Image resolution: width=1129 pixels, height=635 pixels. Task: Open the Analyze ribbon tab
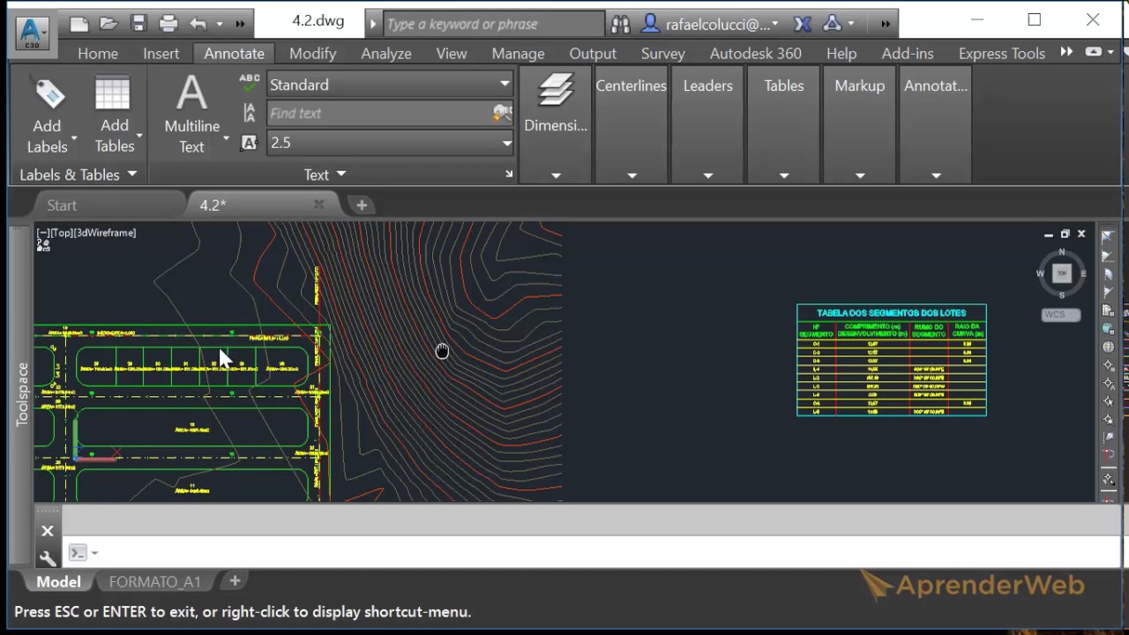(386, 54)
